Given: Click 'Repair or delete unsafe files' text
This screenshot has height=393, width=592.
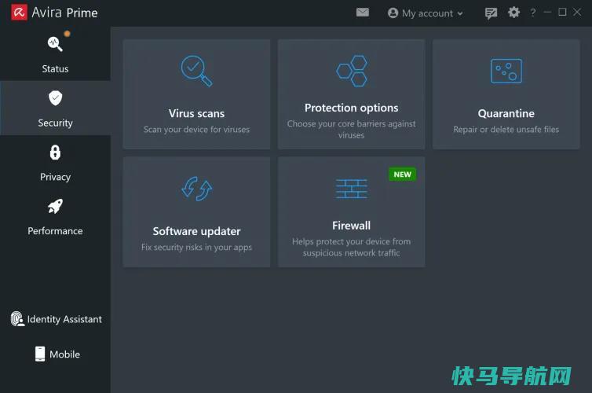Looking at the screenshot, I should pos(506,130).
